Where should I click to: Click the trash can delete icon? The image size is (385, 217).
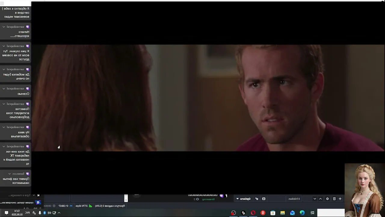334,199
